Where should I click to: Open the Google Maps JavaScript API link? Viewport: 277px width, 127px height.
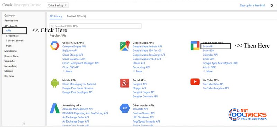pyautogui.click(x=149, y=55)
